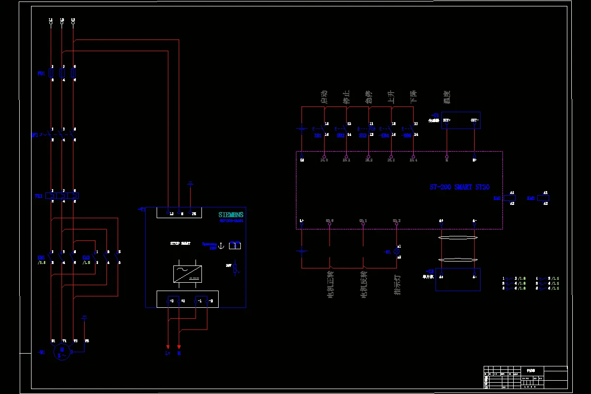Select the 下降 label

(x=414, y=97)
